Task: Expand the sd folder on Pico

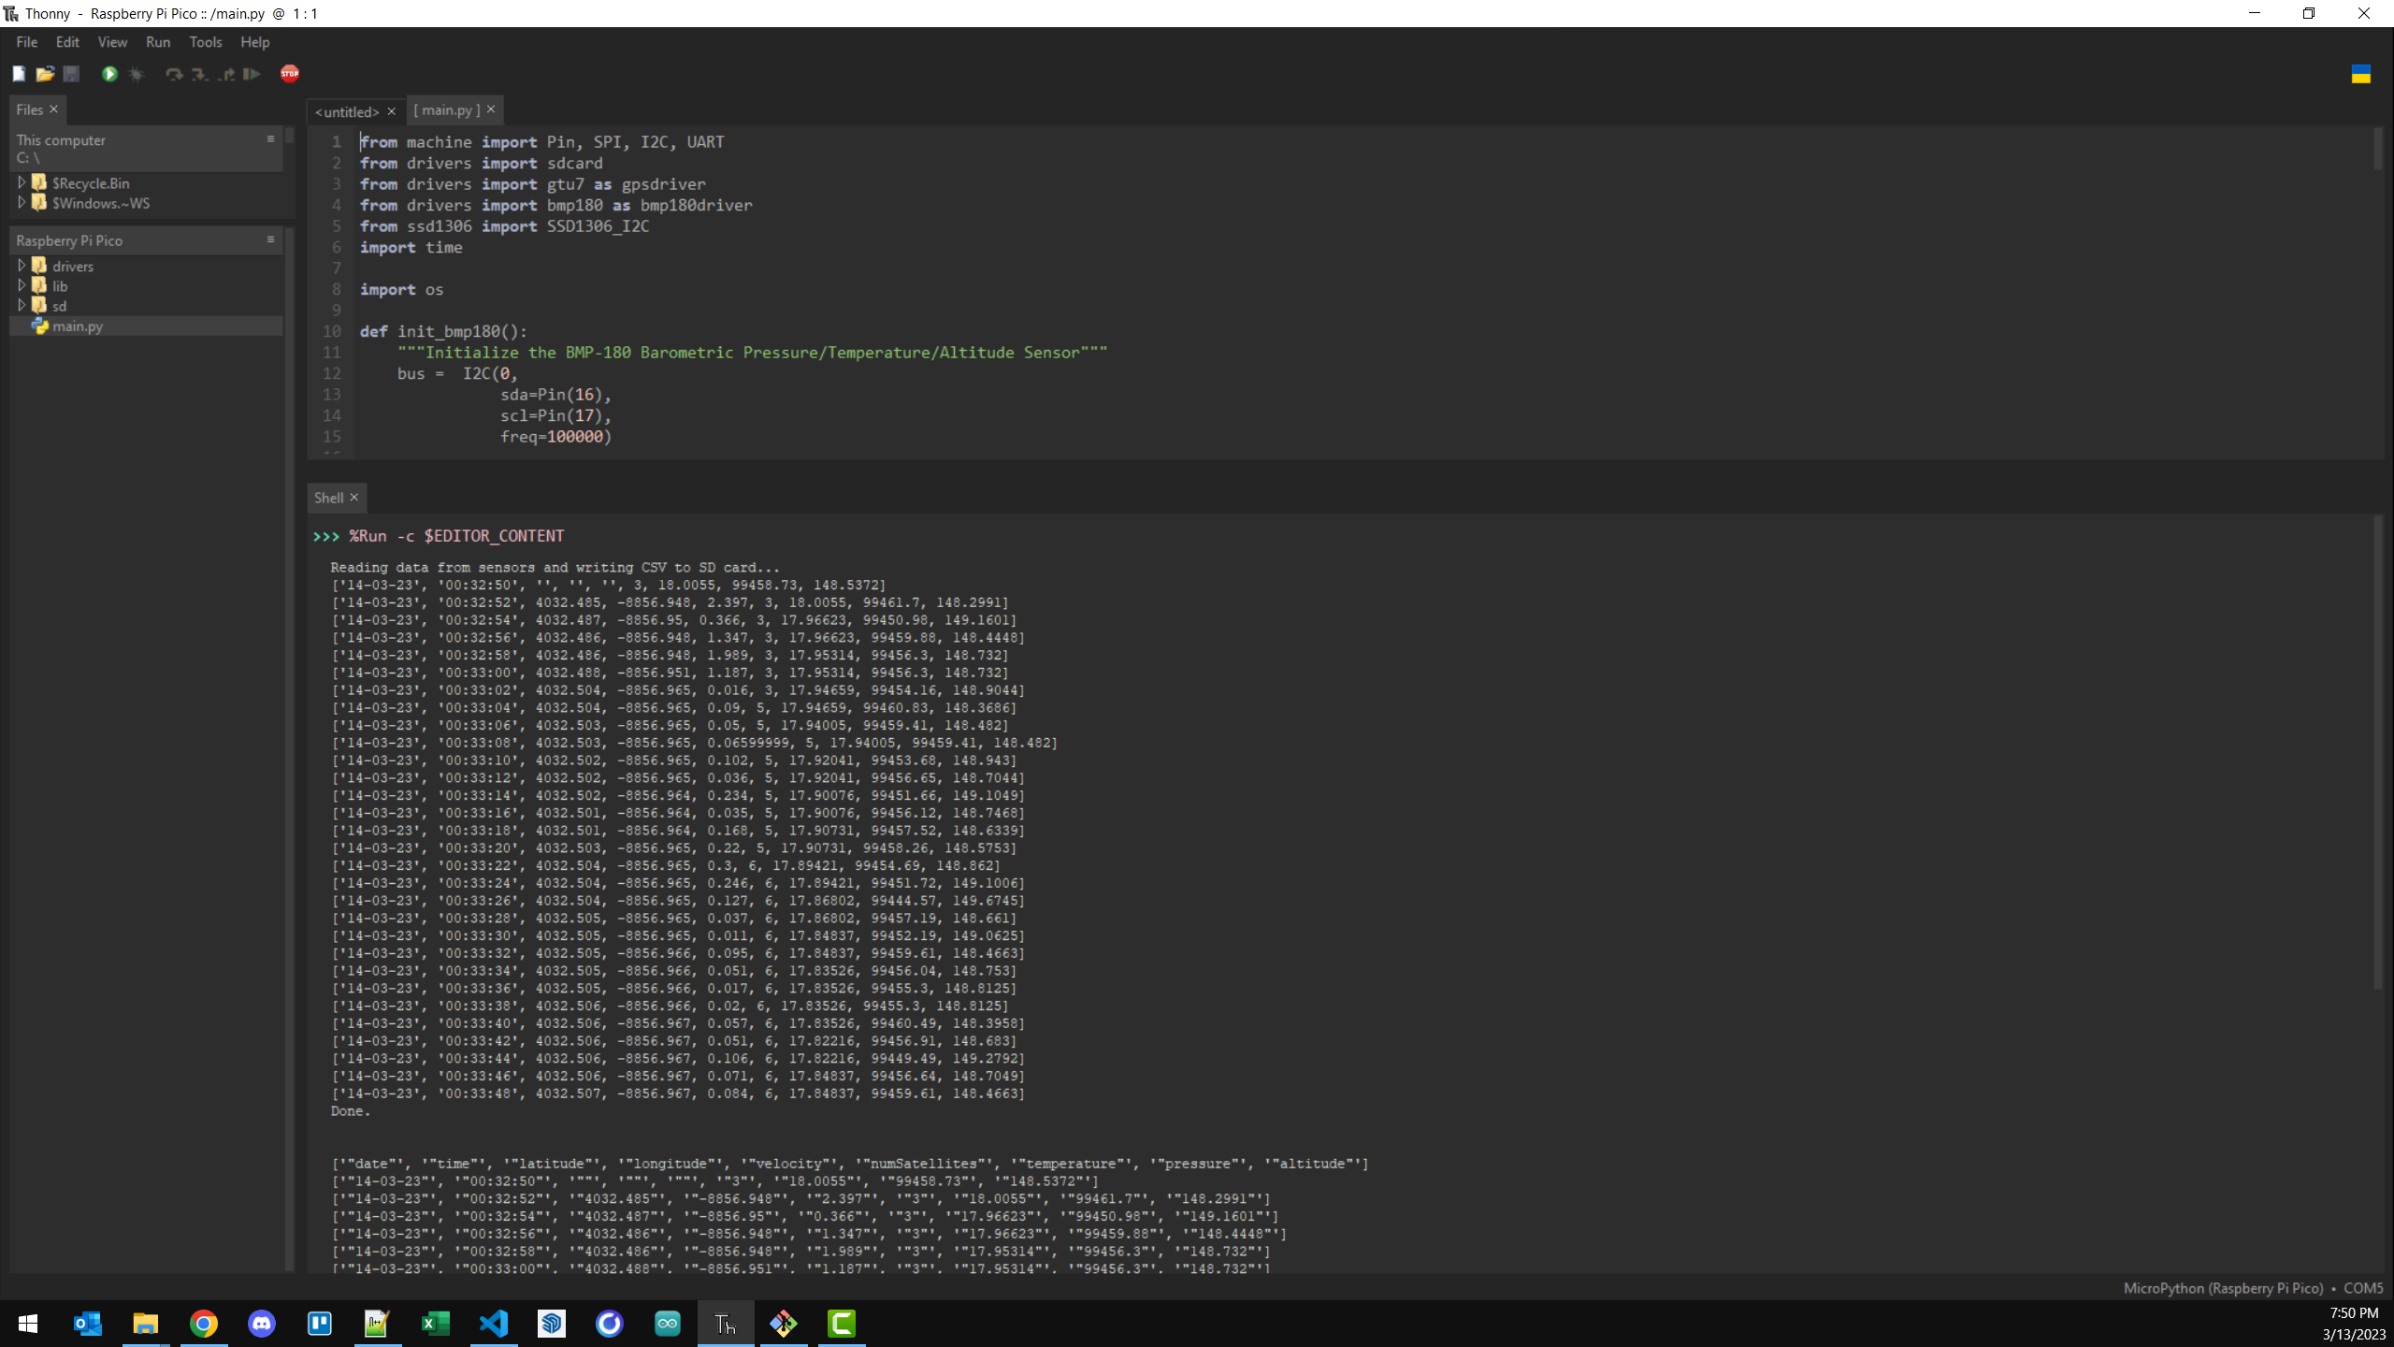Action: pyautogui.click(x=22, y=305)
